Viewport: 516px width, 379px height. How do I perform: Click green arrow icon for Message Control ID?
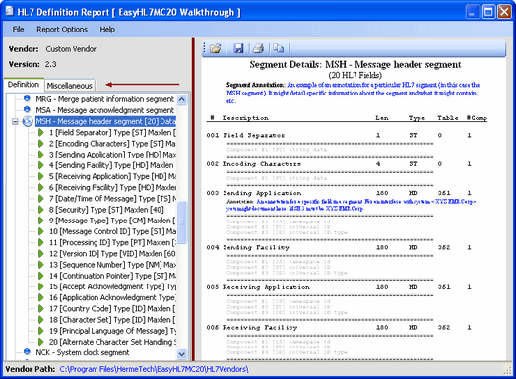41,231
